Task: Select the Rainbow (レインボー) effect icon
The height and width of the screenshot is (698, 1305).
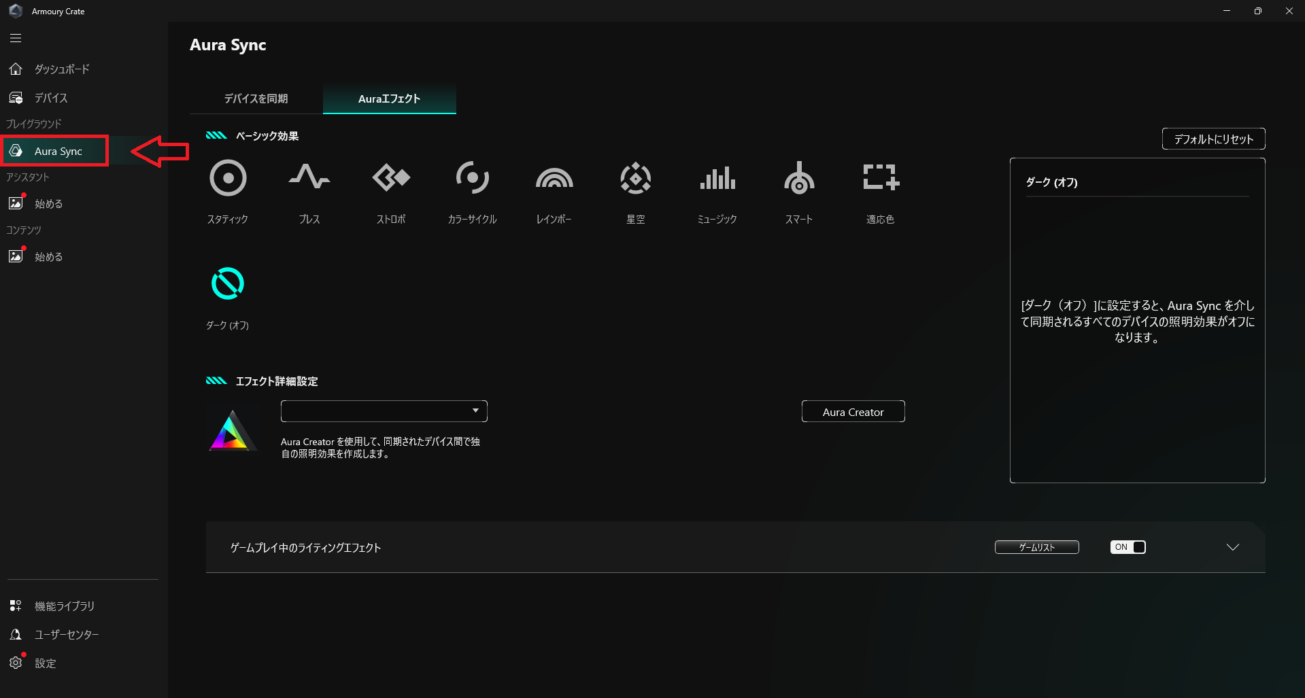Action: click(554, 178)
